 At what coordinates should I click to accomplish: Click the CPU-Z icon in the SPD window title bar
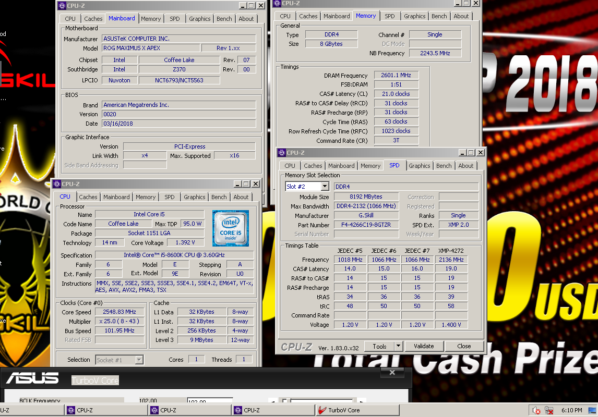282,153
